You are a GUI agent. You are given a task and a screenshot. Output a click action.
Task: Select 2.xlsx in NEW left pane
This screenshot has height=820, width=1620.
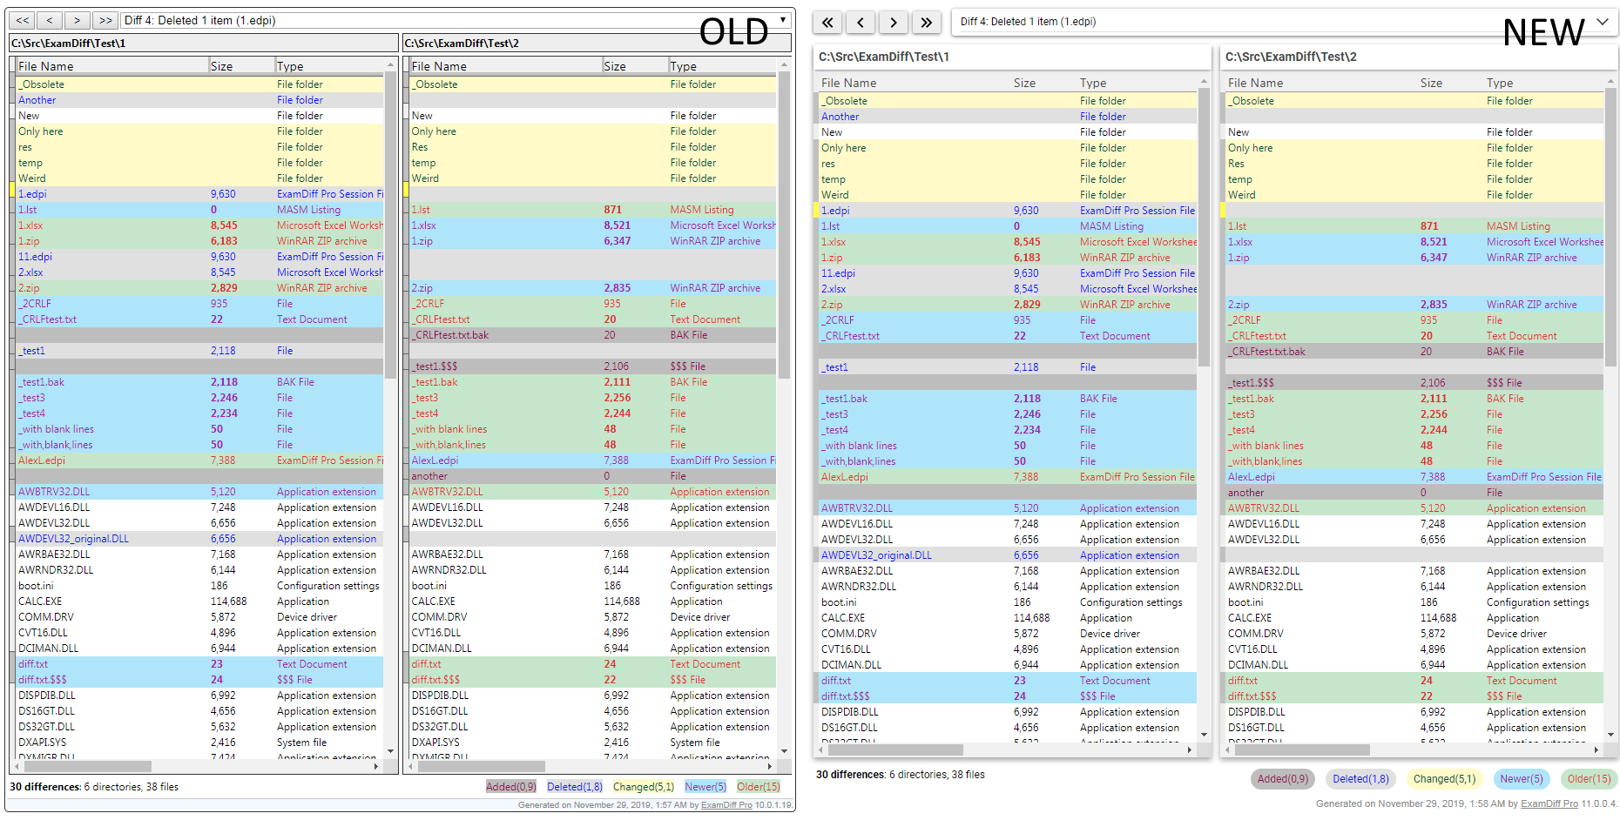pos(1007,289)
